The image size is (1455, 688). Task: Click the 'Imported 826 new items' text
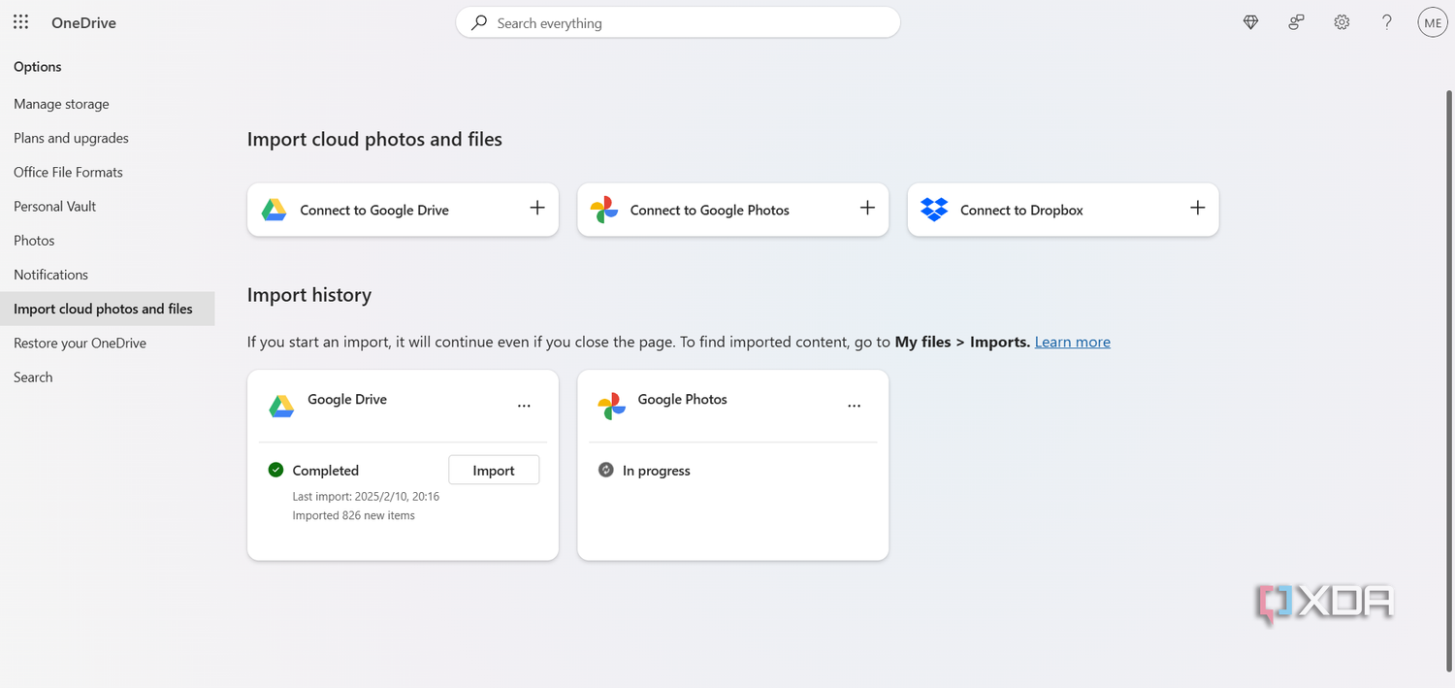tap(353, 515)
